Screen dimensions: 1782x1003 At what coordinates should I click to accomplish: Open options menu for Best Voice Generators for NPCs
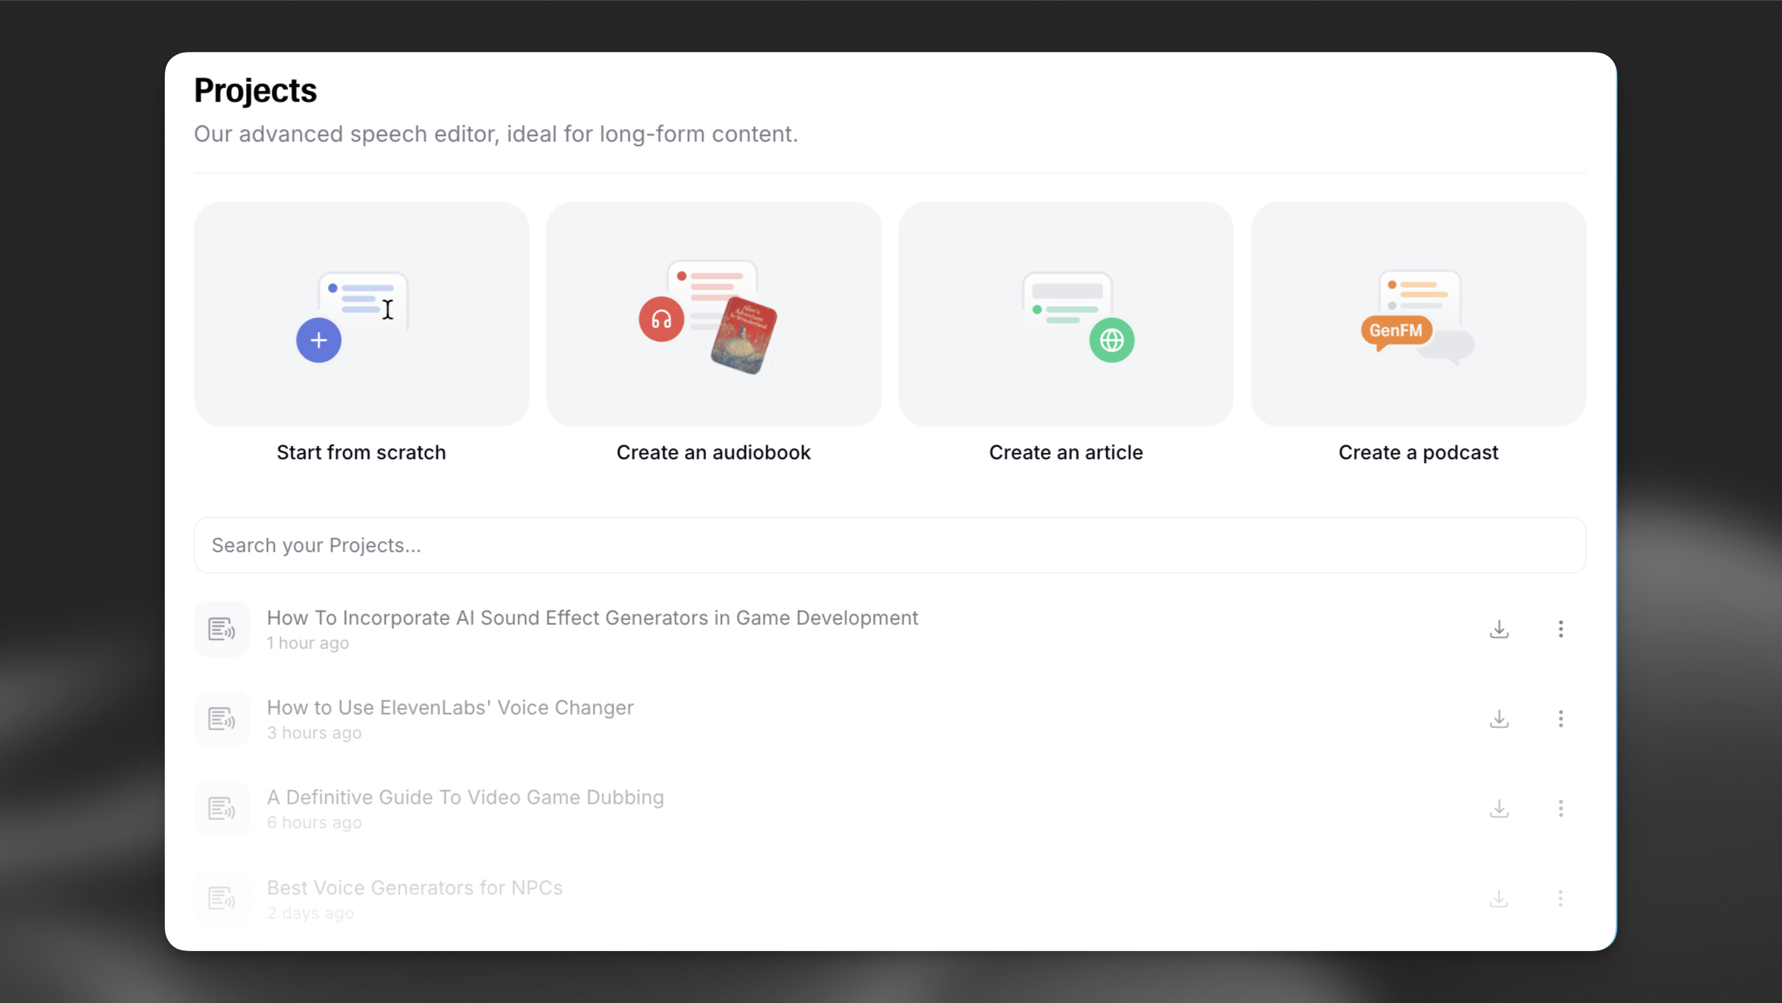tap(1560, 898)
